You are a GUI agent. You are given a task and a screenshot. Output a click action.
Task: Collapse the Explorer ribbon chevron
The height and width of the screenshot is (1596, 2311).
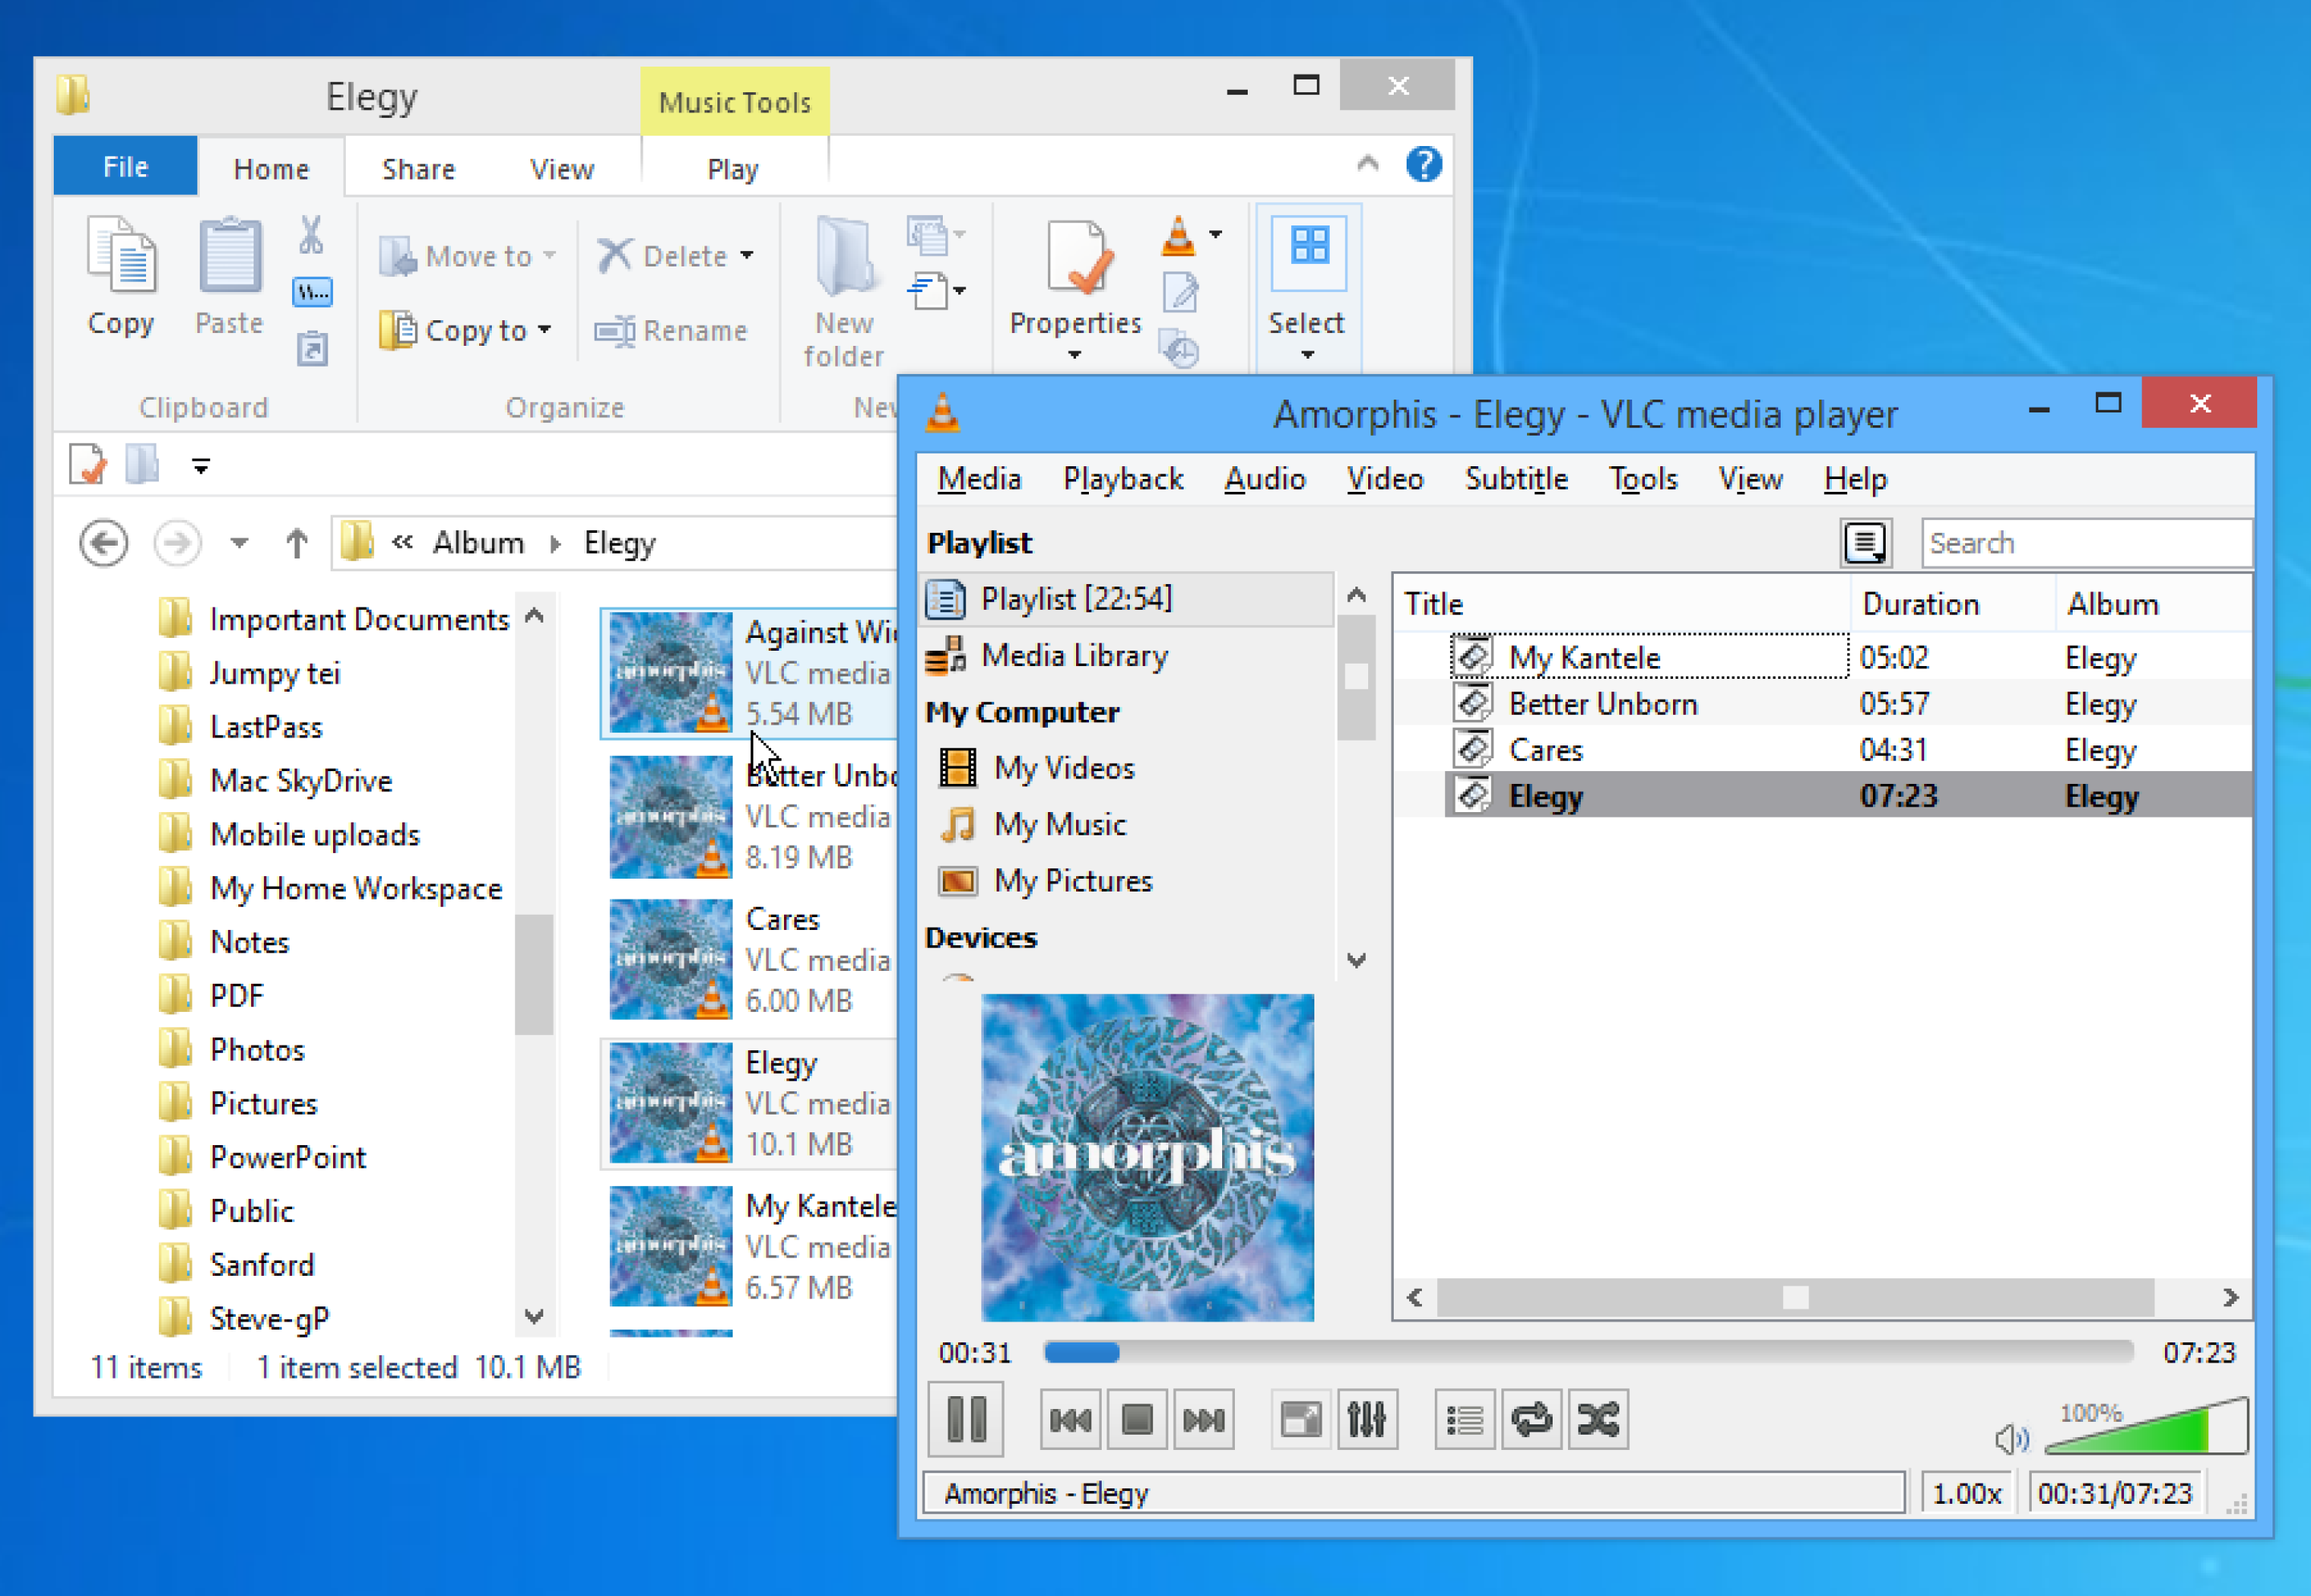pos(1367,163)
